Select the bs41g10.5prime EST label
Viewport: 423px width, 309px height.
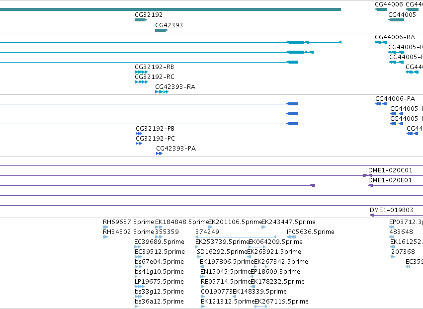(x=159, y=272)
